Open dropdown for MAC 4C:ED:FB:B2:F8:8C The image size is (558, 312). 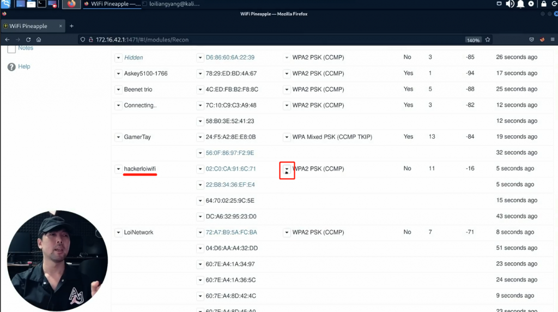click(200, 89)
